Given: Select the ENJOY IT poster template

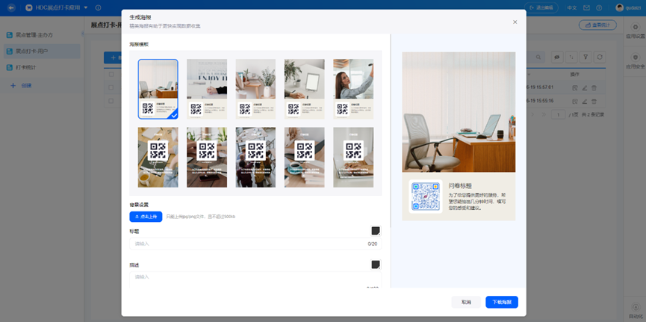Looking at the screenshot, I should [x=207, y=89].
